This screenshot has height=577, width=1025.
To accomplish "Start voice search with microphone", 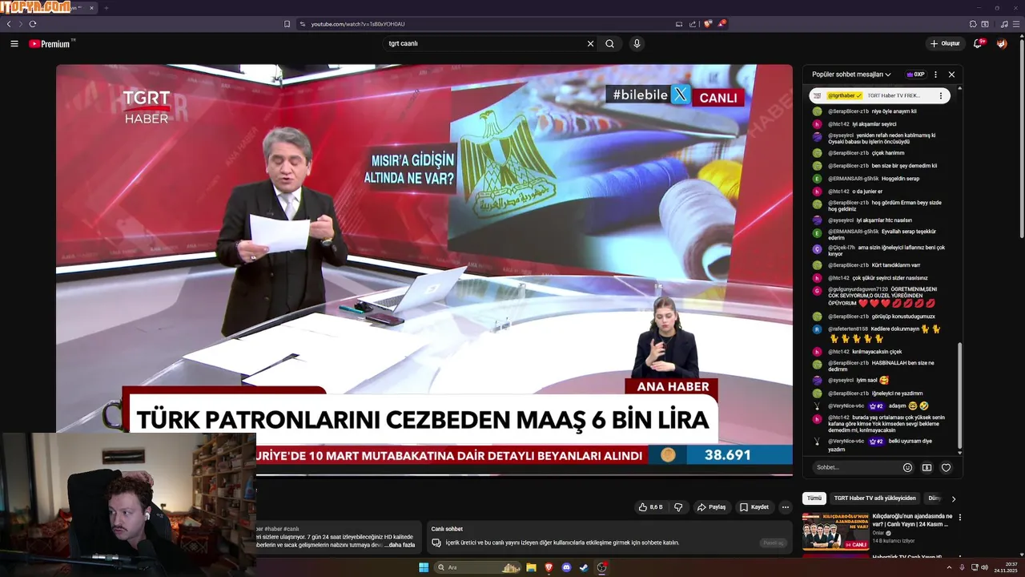I will (637, 43).
